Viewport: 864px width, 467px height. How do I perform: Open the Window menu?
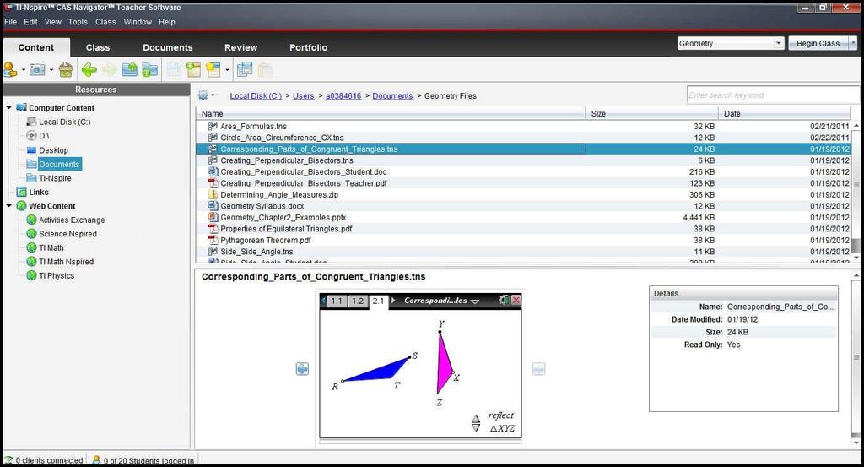[138, 22]
